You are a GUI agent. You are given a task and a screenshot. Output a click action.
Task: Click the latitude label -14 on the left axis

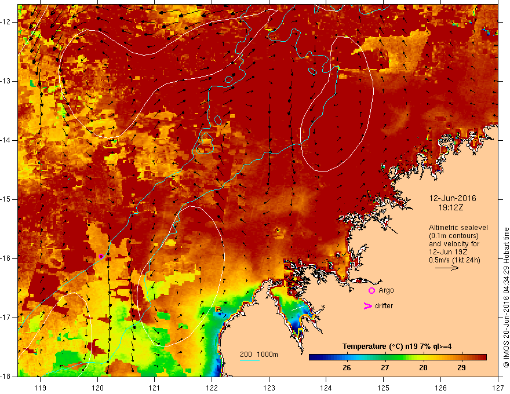pos(6,140)
